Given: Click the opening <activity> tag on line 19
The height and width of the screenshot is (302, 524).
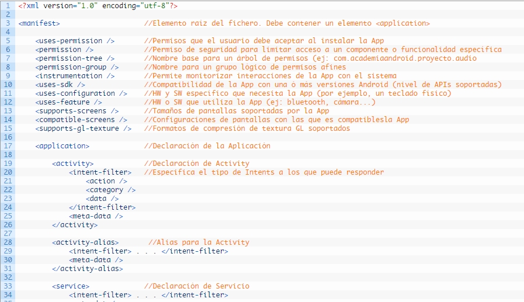Looking at the screenshot, I should pyautogui.click(x=73, y=164).
